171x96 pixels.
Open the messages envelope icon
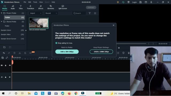click(146, 2)
